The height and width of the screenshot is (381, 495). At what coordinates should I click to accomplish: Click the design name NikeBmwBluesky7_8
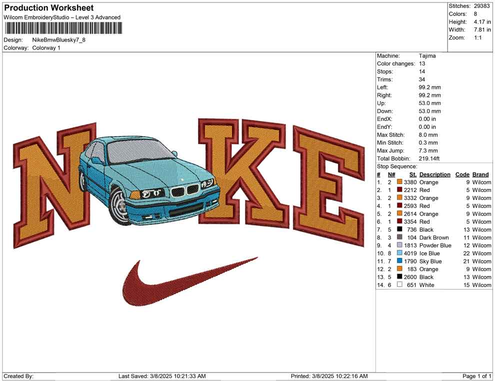point(58,40)
